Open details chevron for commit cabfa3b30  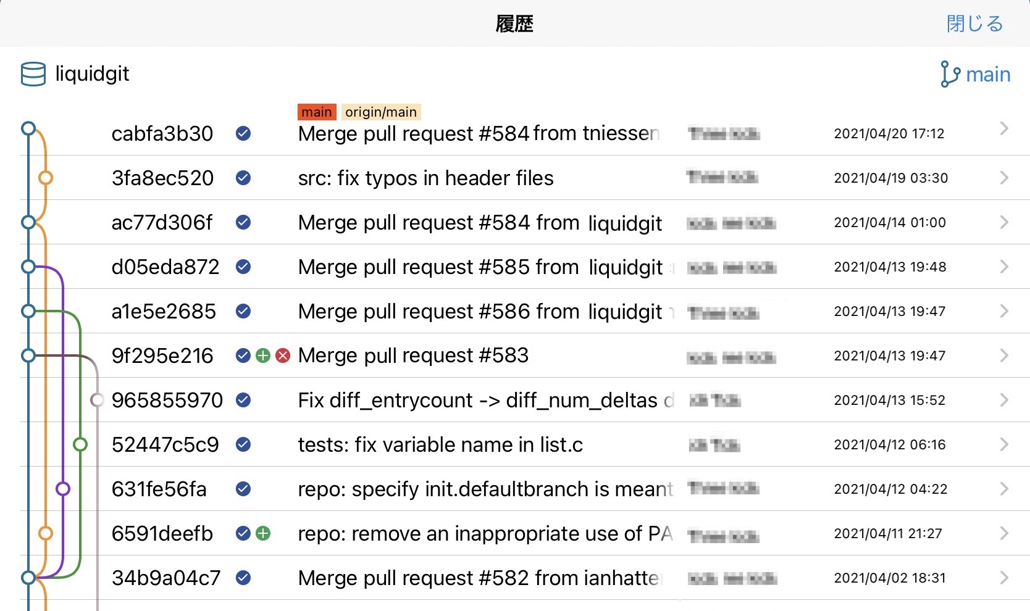(1004, 128)
